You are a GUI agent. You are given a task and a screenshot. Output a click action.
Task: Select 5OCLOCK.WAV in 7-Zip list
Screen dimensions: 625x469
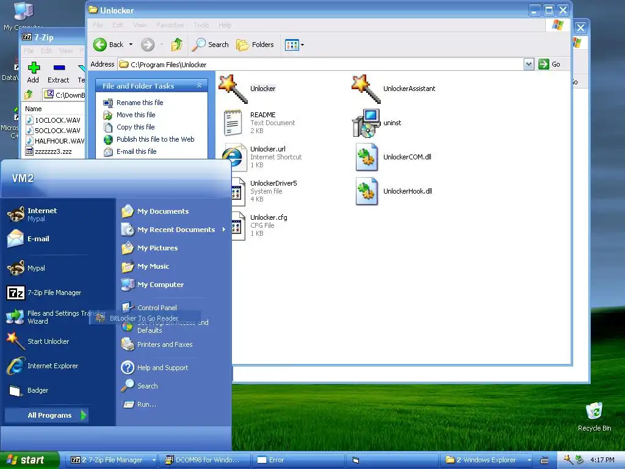[x=53, y=131]
